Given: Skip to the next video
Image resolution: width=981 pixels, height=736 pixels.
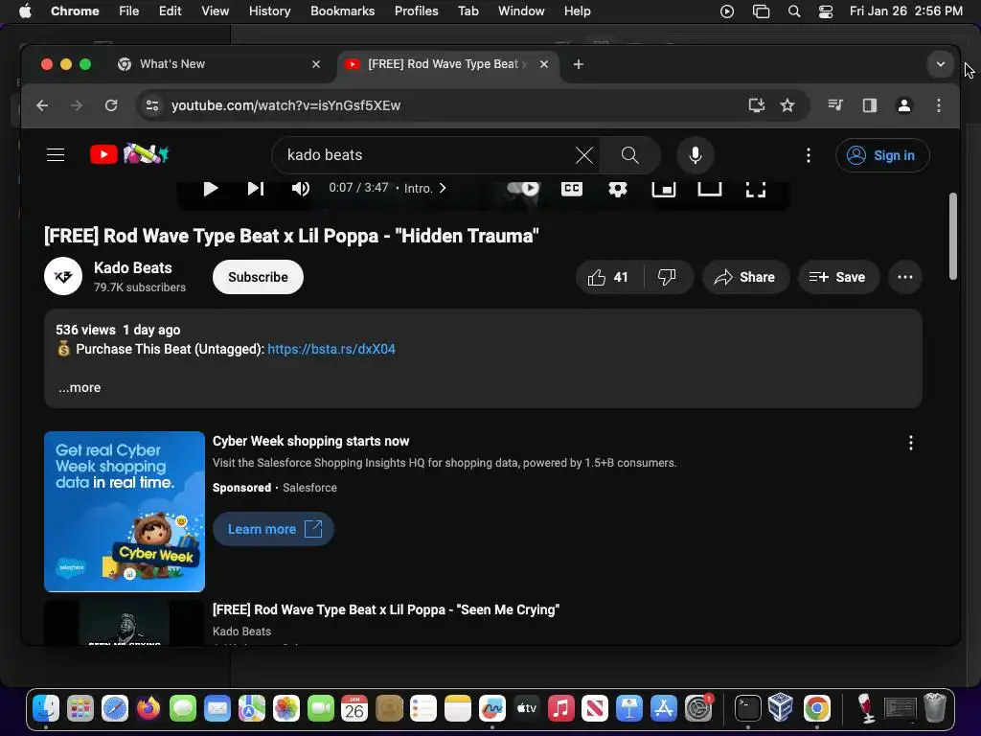Looking at the screenshot, I should point(255,189).
